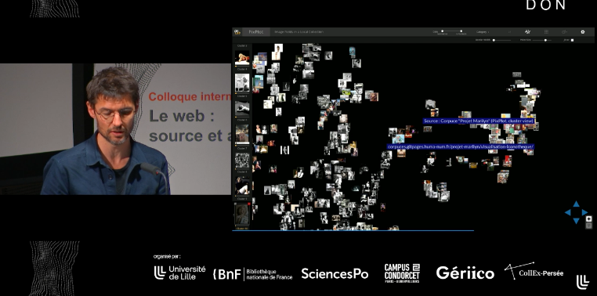
Task: Select the highlighted Cluster 10 portrait thumbnail
Action: click(242, 215)
